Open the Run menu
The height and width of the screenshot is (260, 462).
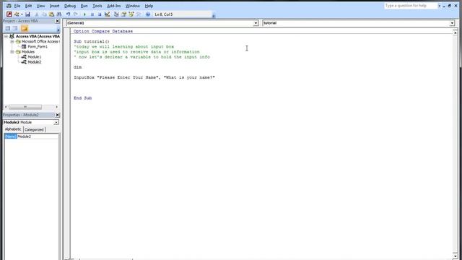[x=84, y=6]
